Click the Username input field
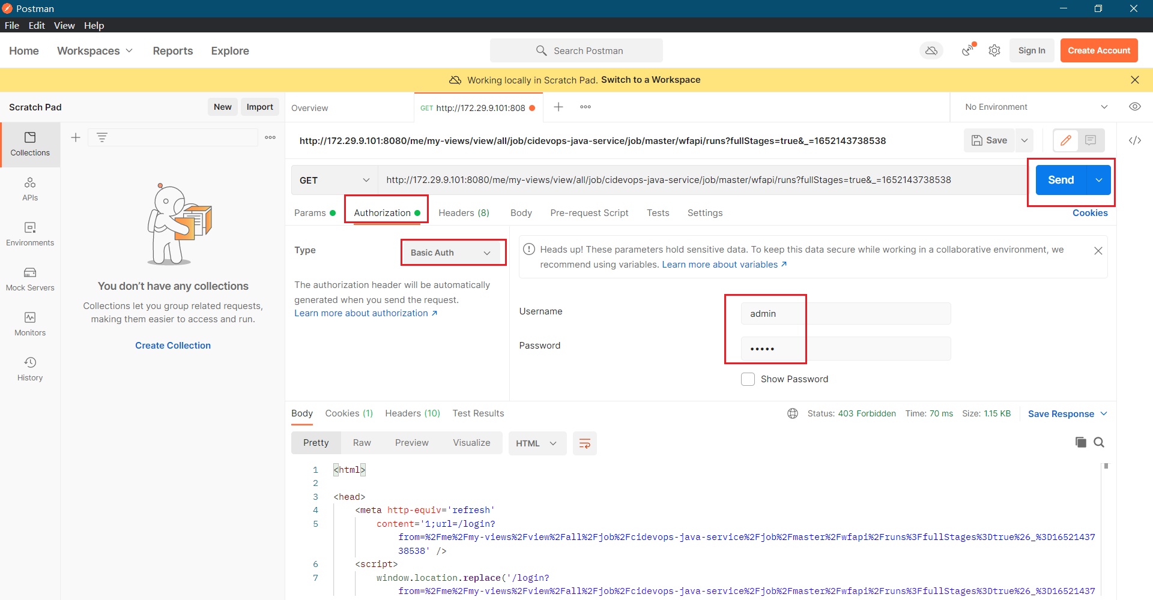 846,314
